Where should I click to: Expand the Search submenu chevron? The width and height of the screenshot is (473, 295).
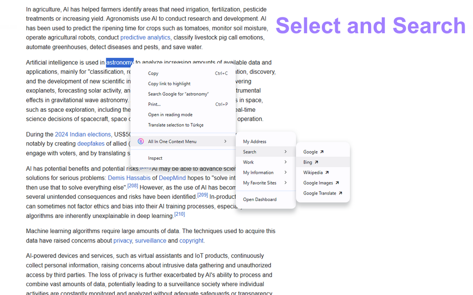(x=285, y=152)
